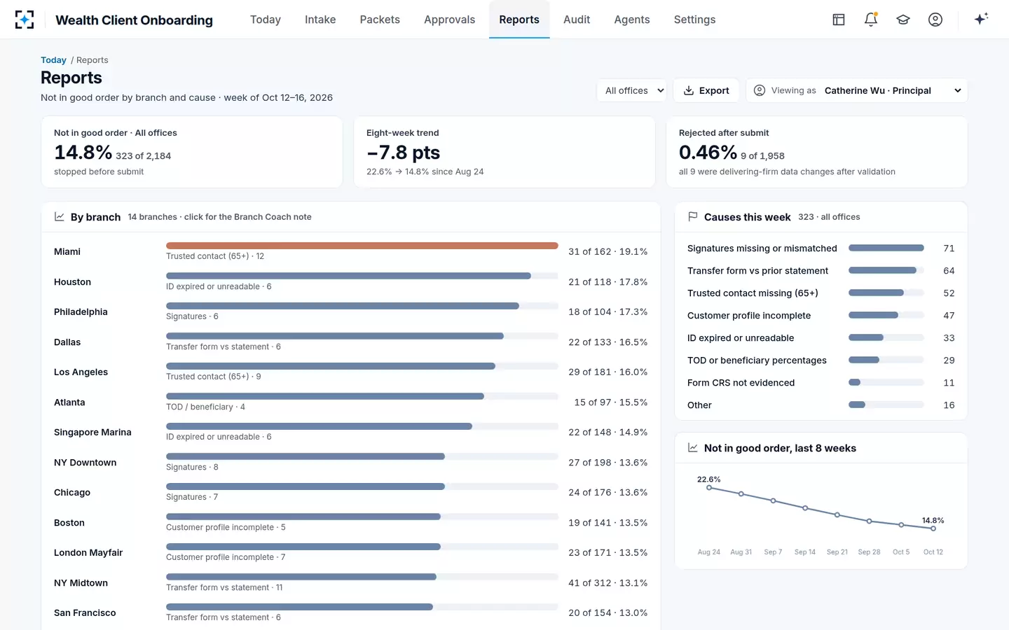
Task: Click the chart icon beside By branch
Action: pos(60,217)
